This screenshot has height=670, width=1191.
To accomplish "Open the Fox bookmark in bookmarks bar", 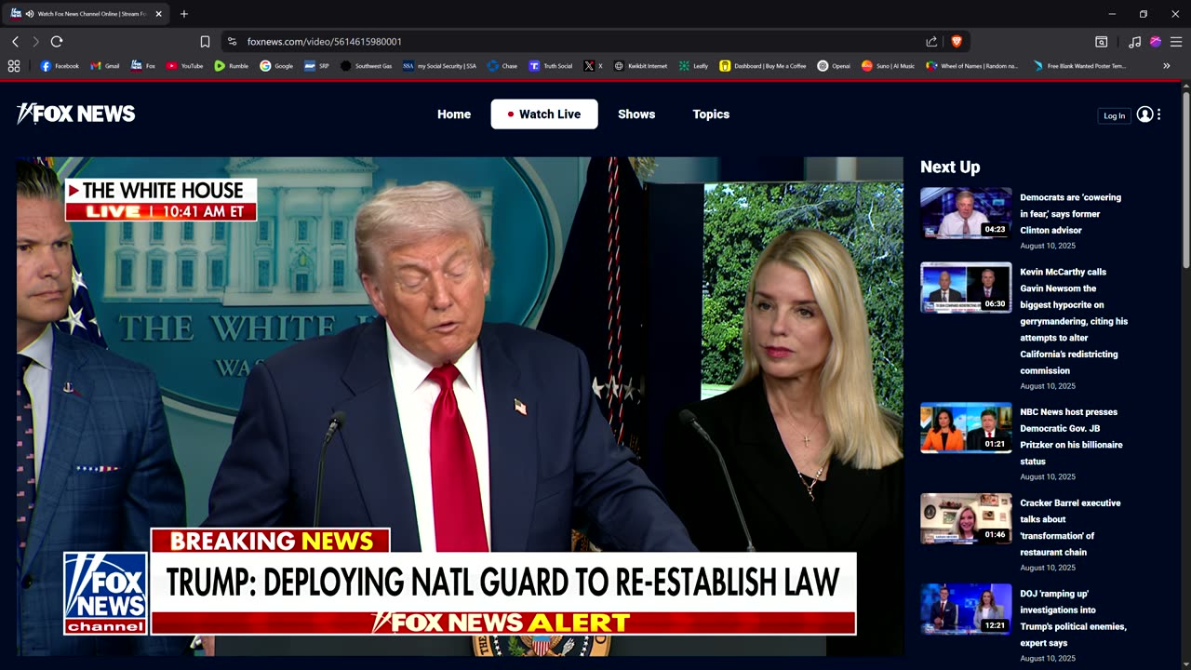I will pos(143,66).
